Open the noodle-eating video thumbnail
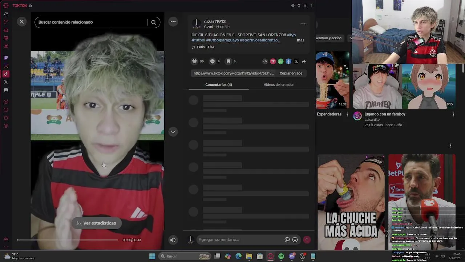465x262 pixels. pyautogui.click(x=332, y=80)
